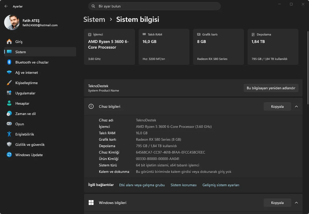Click the Radeon RX 580 Series graphics card tile

coord(219,47)
